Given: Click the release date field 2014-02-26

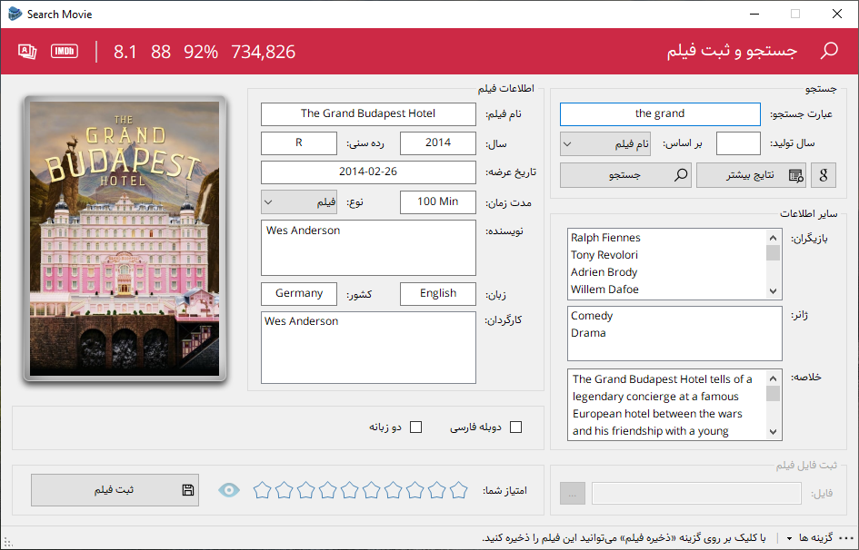Looking at the screenshot, I should tap(368, 172).
